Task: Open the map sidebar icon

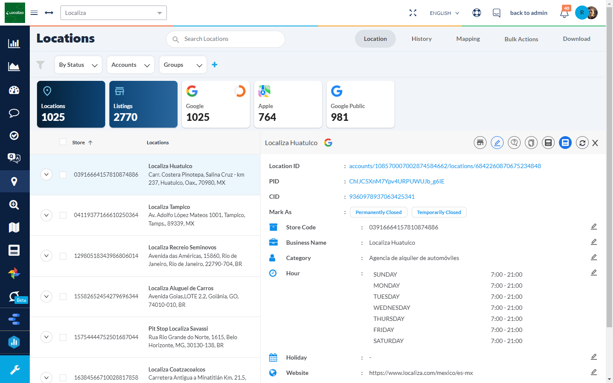Action: 14,227
